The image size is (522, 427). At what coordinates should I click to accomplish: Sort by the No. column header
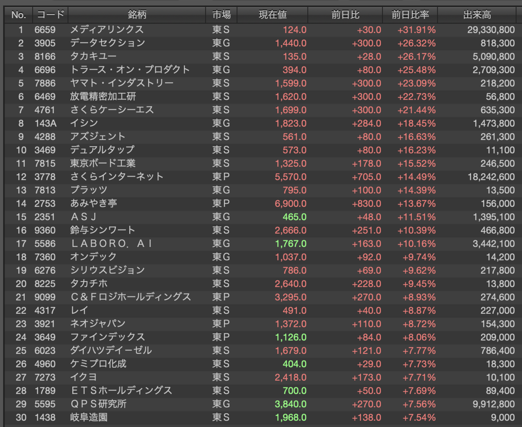19,15
